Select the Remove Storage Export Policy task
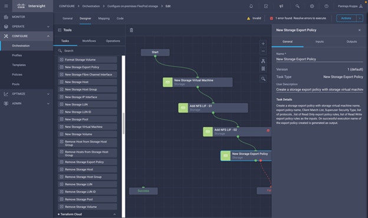Screen dimensions: 368x218 click(87, 162)
